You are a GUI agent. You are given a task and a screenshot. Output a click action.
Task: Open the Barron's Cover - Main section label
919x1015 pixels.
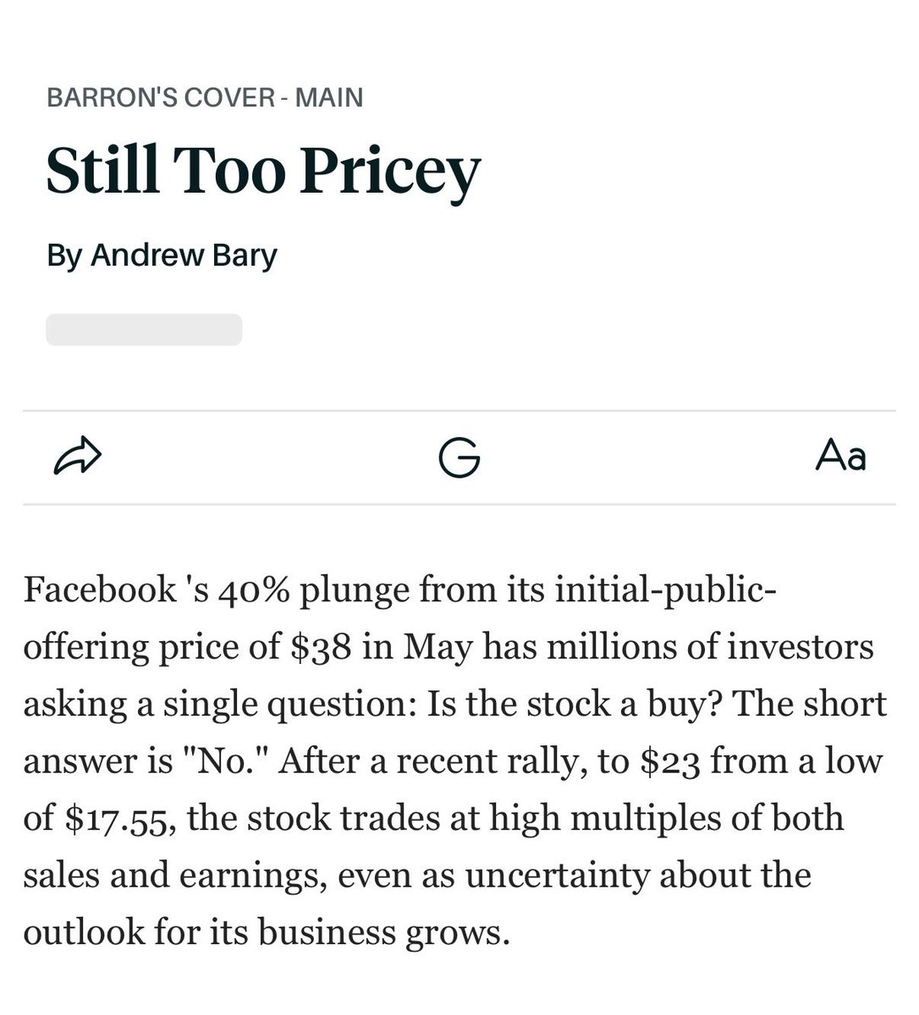click(205, 97)
